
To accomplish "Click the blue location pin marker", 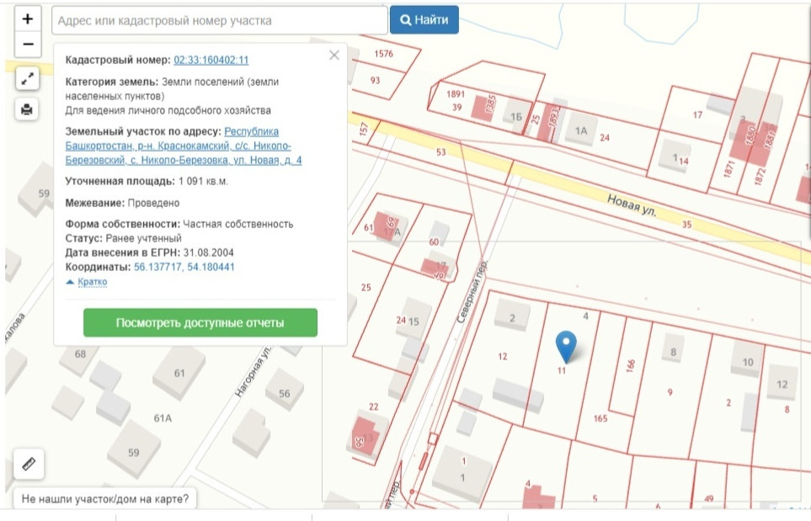I will (566, 346).
